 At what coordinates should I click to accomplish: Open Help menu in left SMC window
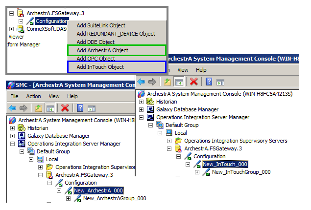(x=72, y=96)
